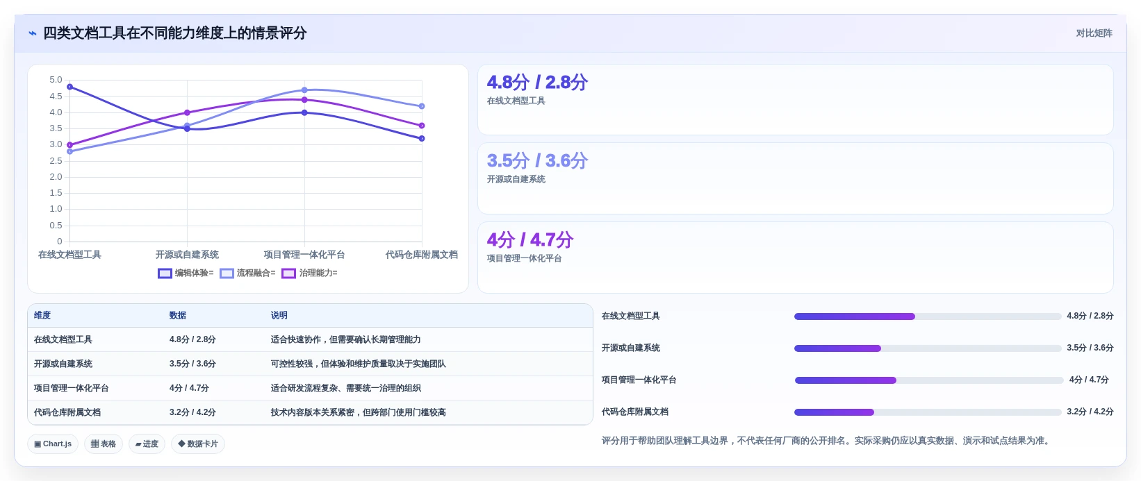Click the 代码仓库附属文档 x-axis label
1141x481 pixels.
tap(422, 255)
